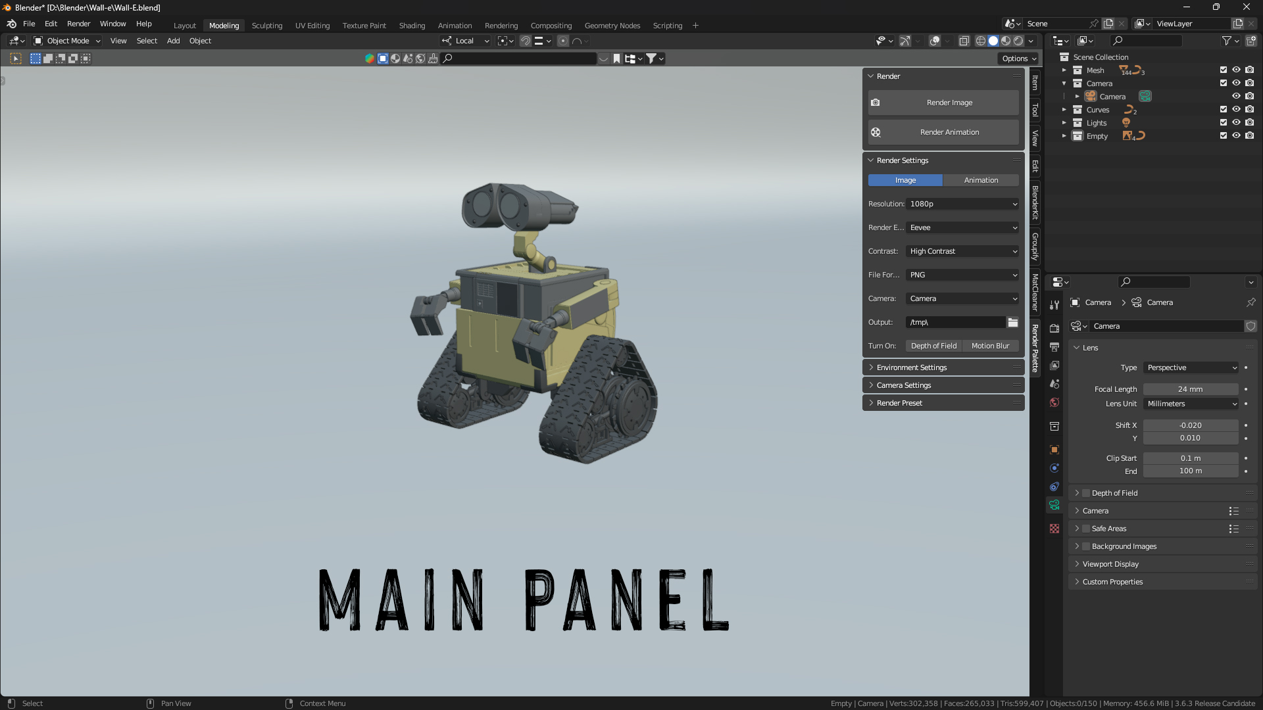Expand the Environment Settings panel
This screenshot has height=710, width=1263.
[943, 367]
